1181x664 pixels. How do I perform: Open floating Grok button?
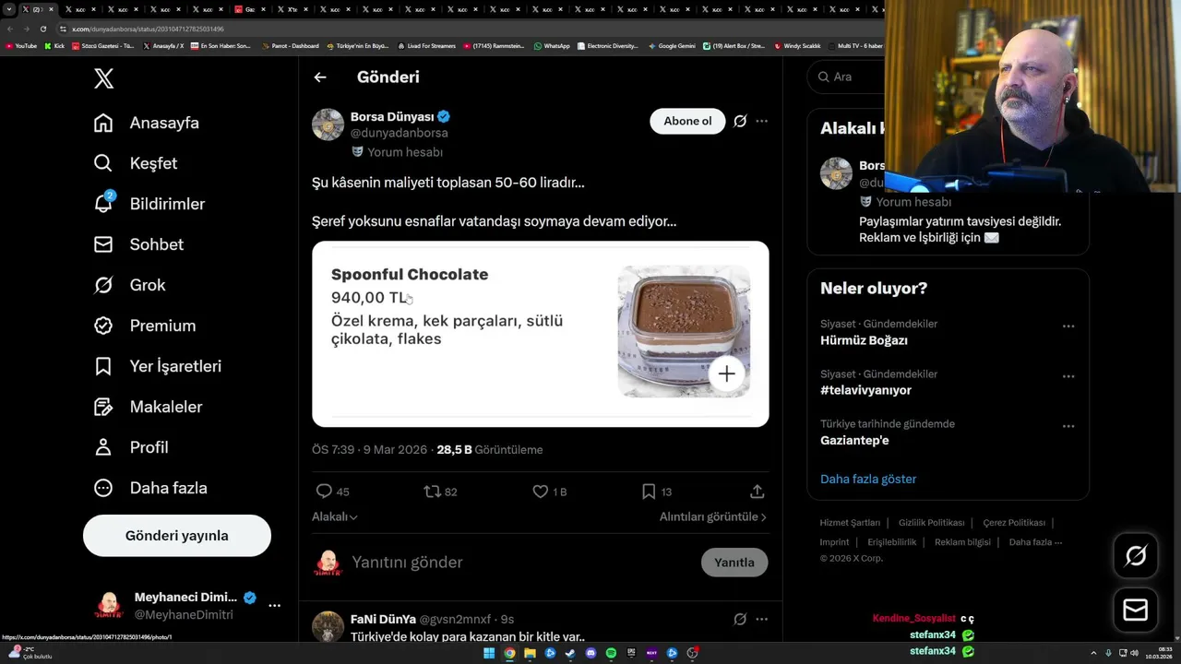pyautogui.click(x=1136, y=556)
